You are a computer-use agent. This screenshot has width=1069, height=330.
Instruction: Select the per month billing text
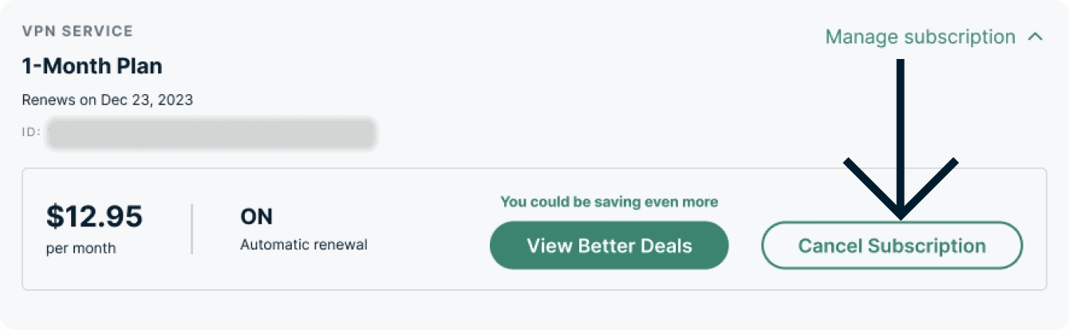(x=81, y=248)
